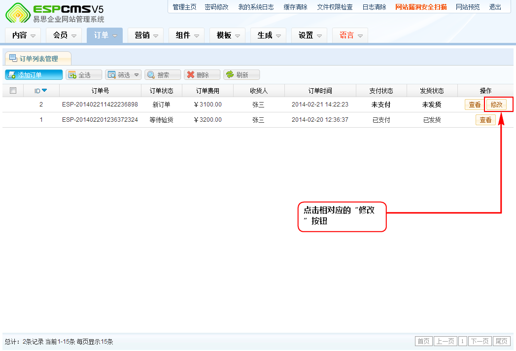Click the Add Order (添加订单) icon button

11,75
